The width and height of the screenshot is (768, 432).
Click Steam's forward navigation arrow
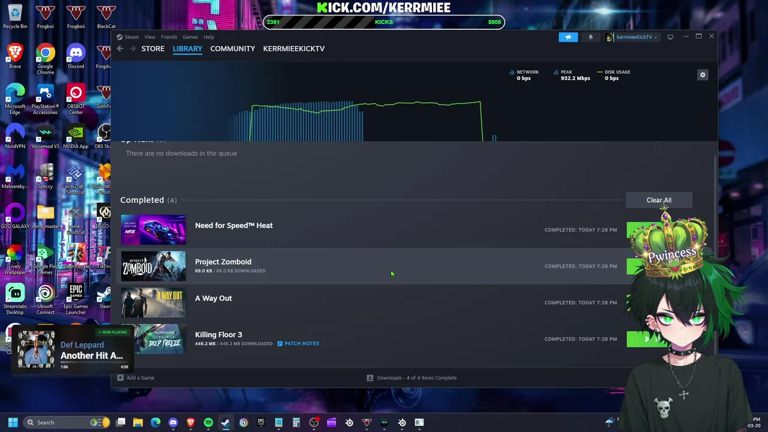click(x=133, y=49)
